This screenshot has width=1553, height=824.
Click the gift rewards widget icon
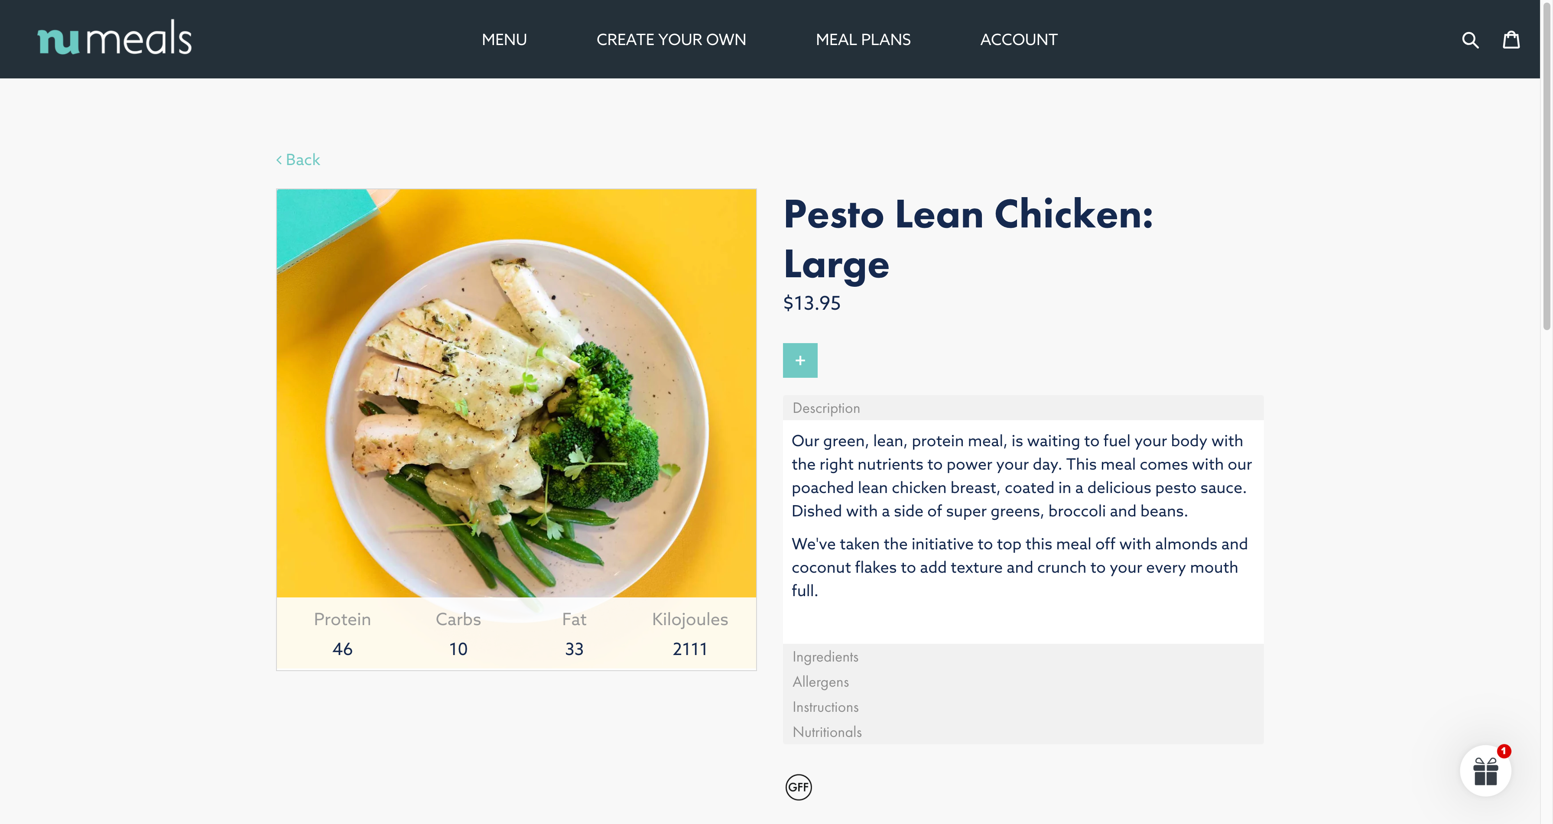pyautogui.click(x=1485, y=771)
